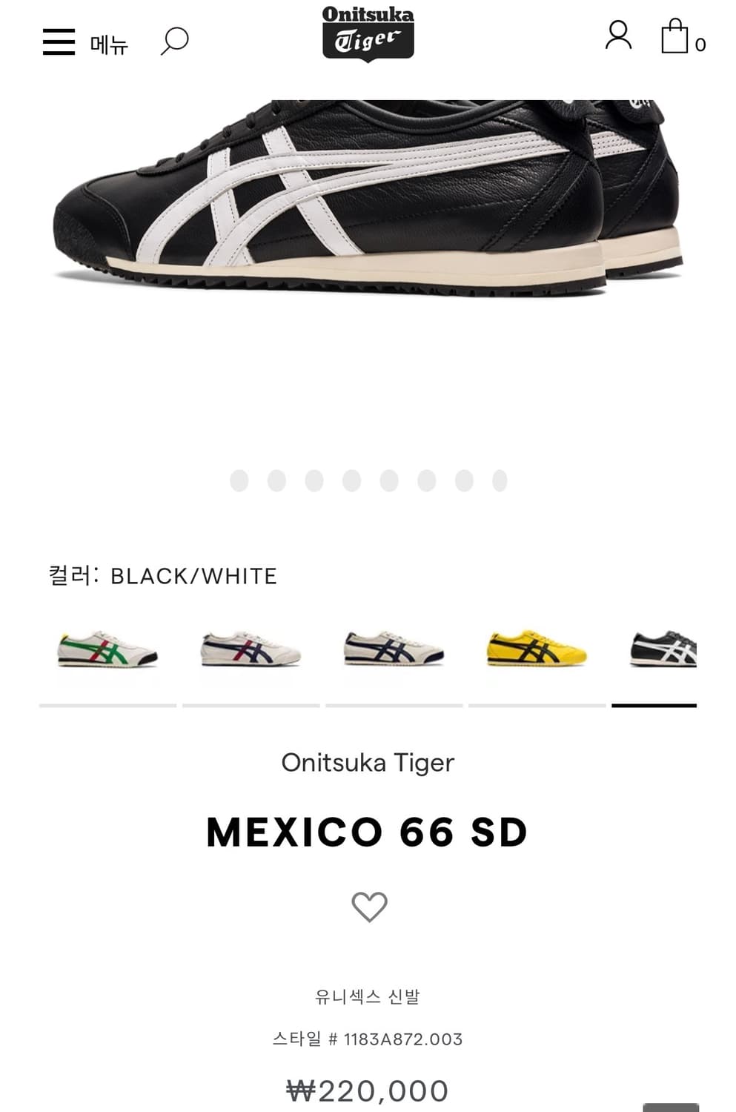Select the fourth image carousel dot
The image size is (736, 1112).
point(351,480)
